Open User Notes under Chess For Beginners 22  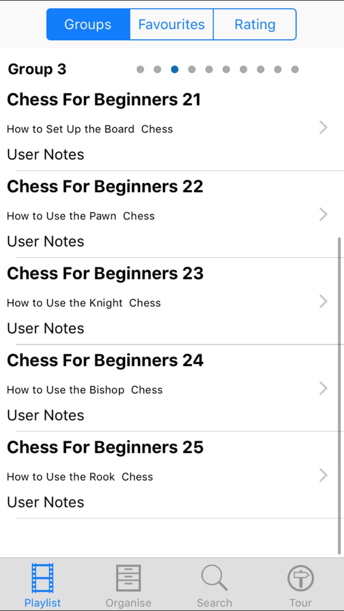pyautogui.click(x=45, y=242)
